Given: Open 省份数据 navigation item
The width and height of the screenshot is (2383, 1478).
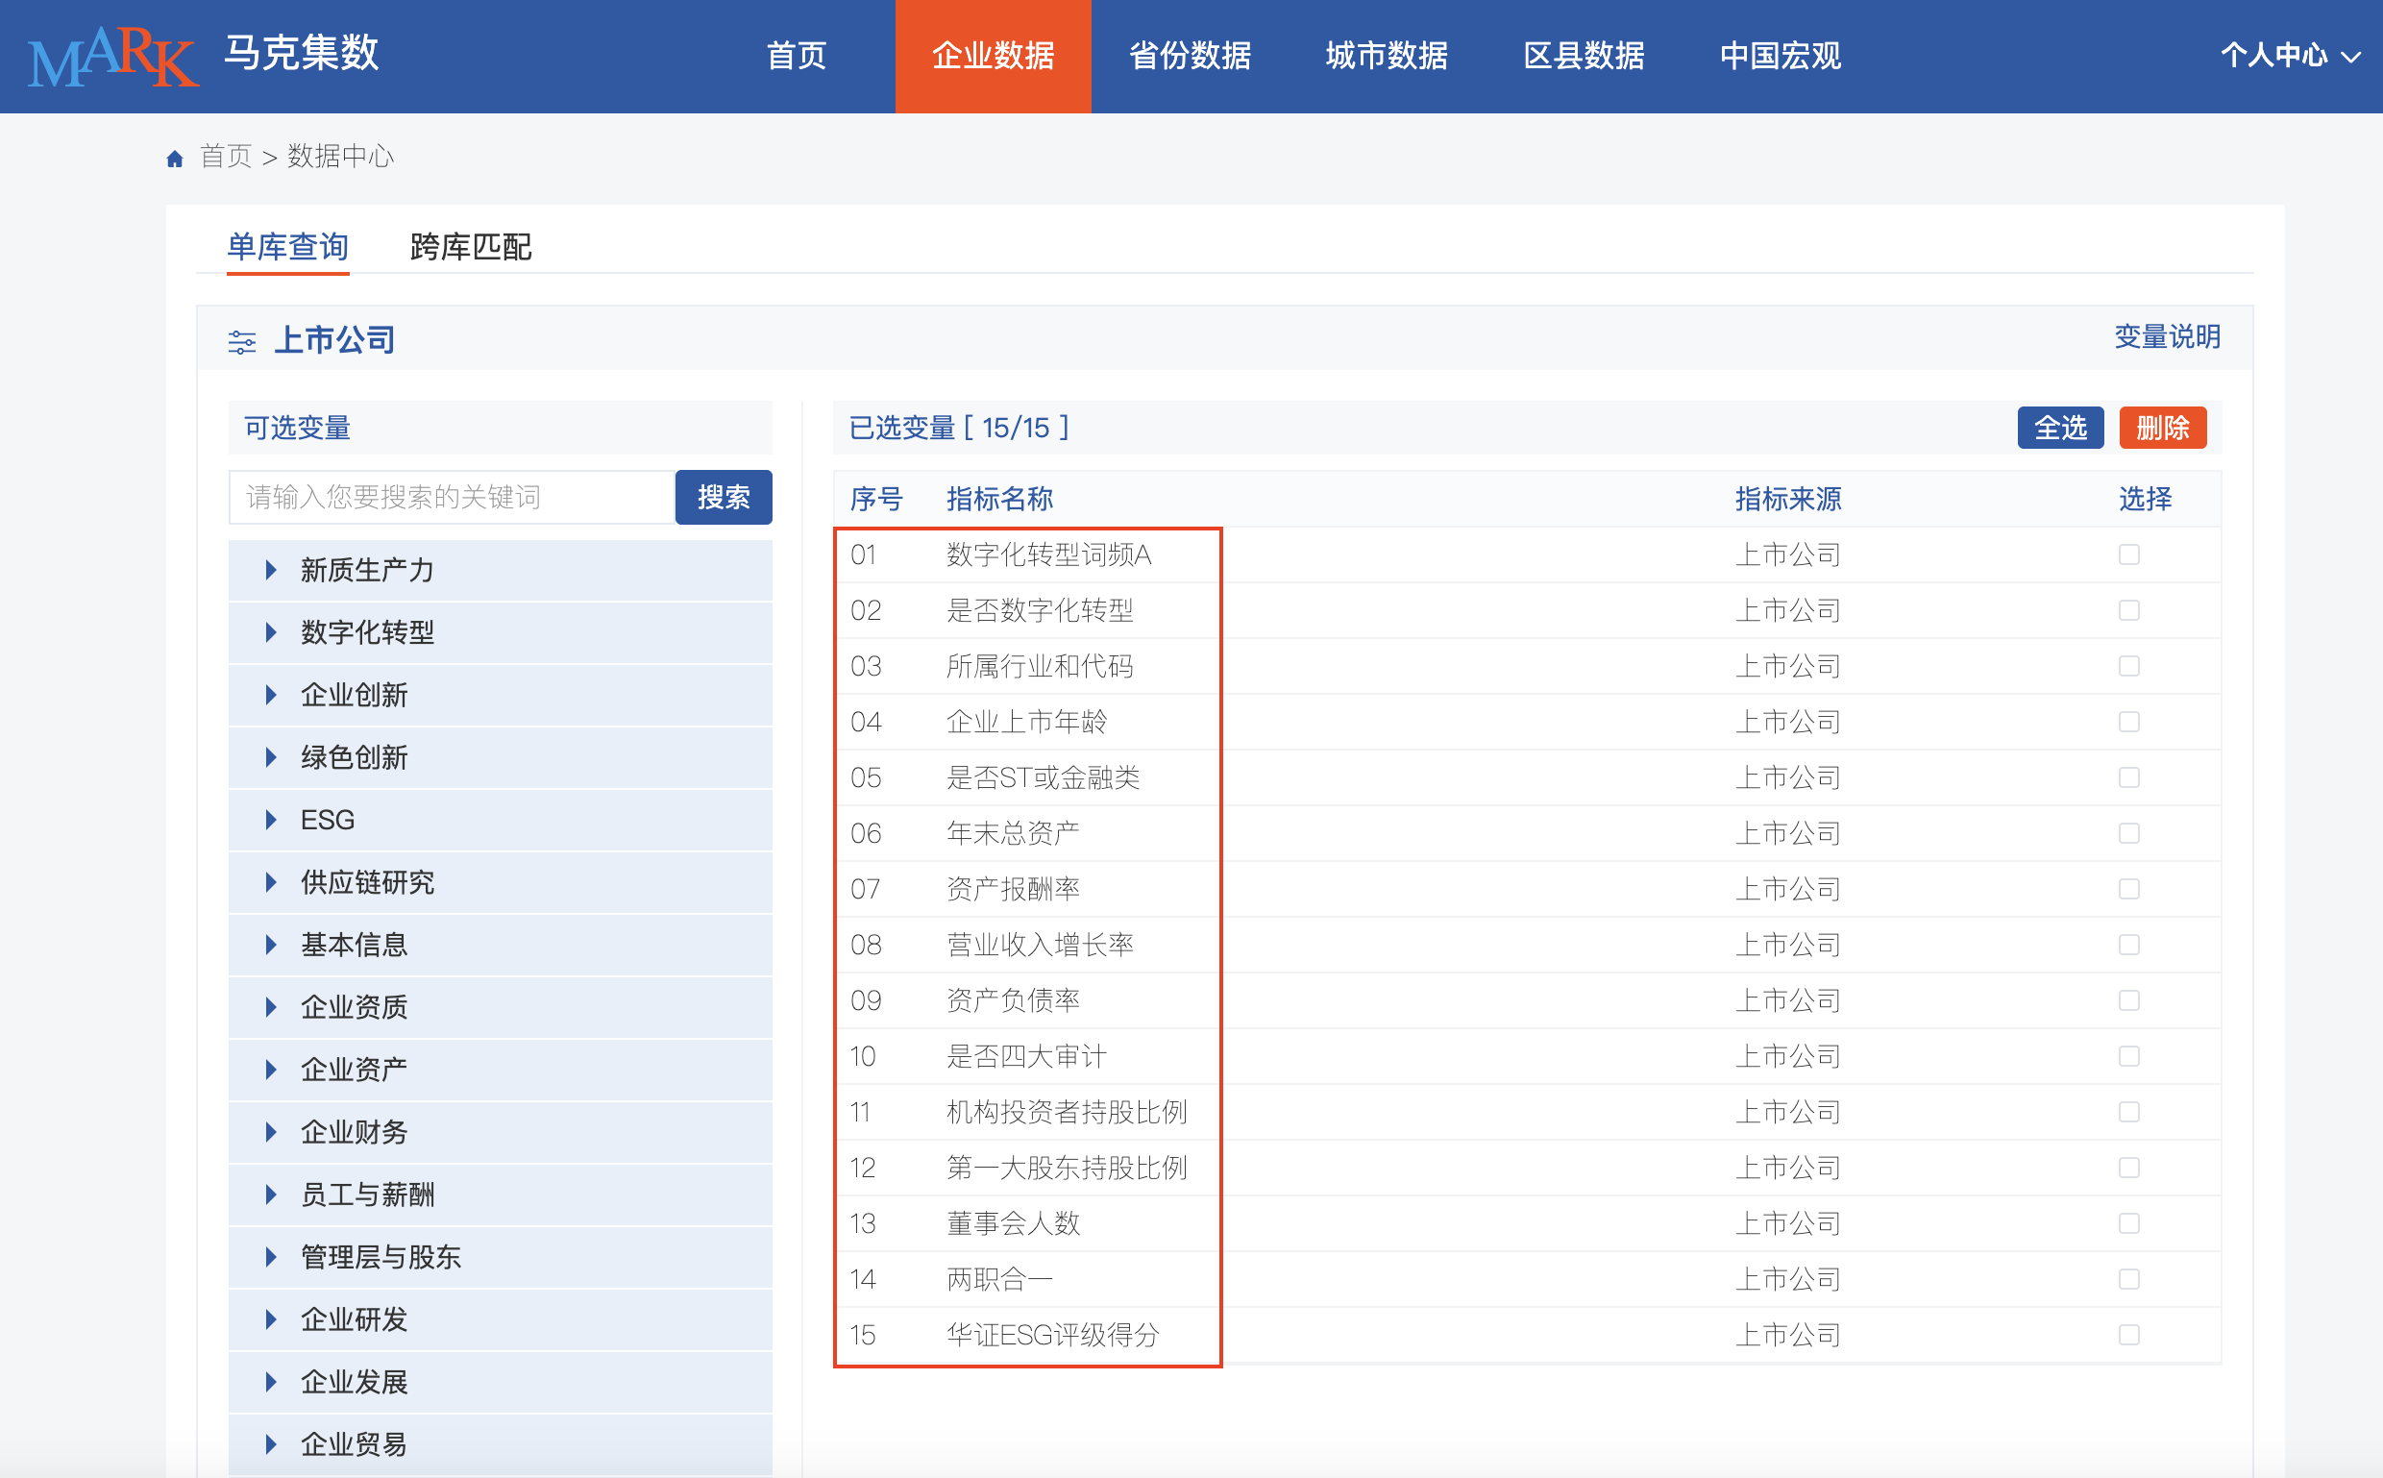Looking at the screenshot, I should click(x=1190, y=56).
